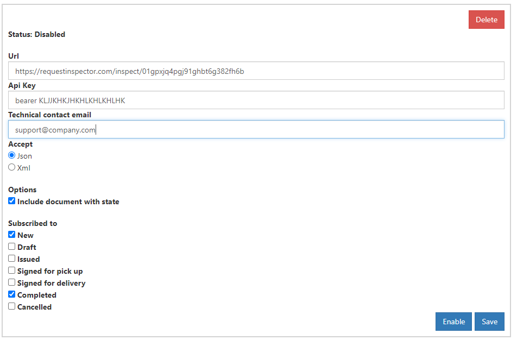Screen dimensions: 517x340
Task: Click the Accept label
Action: [x=21, y=144]
